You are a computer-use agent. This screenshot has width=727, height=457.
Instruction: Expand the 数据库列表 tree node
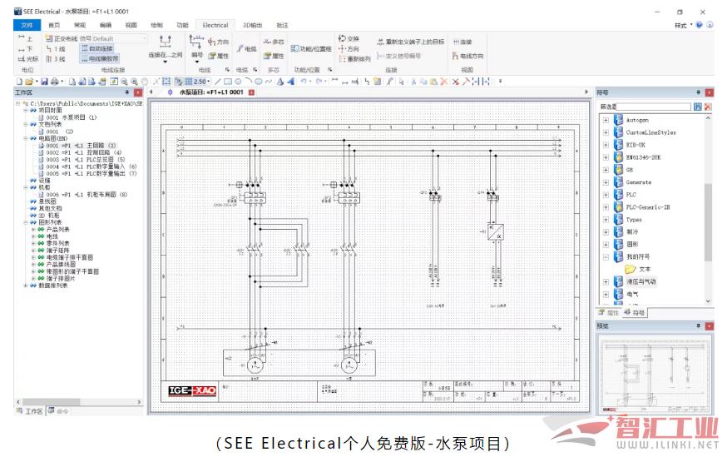coord(26,286)
